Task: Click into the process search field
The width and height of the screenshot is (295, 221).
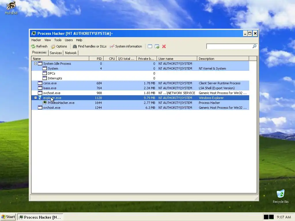Action: (x=229, y=46)
